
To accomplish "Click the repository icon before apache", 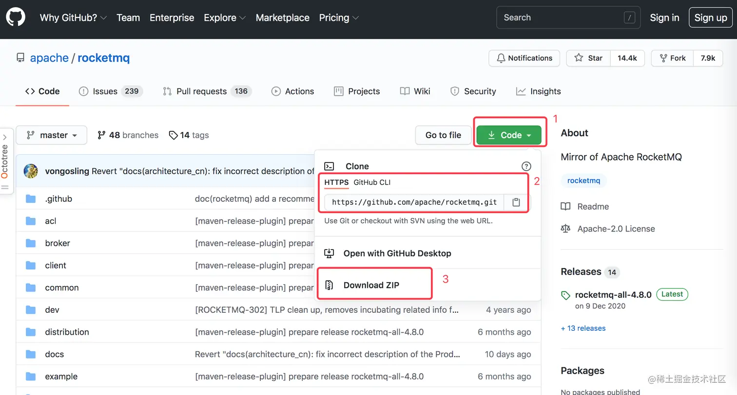I will coord(20,58).
